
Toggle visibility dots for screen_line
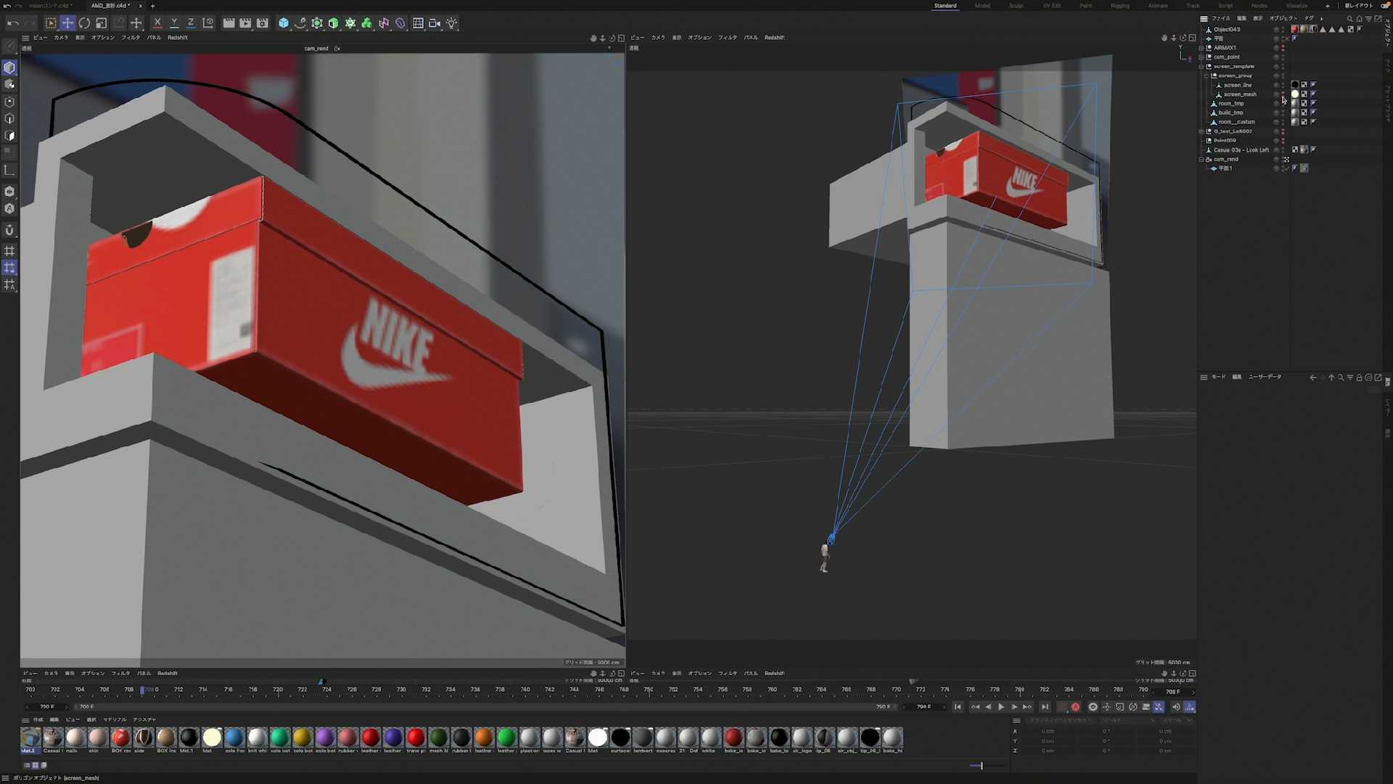pyautogui.click(x=1283, y=85)
